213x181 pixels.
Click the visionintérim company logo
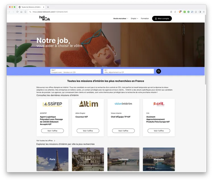point(123,104)
